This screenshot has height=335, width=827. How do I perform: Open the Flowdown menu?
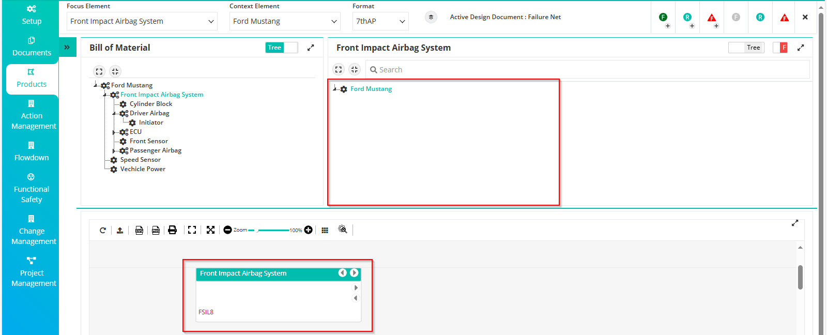[32, 151]
